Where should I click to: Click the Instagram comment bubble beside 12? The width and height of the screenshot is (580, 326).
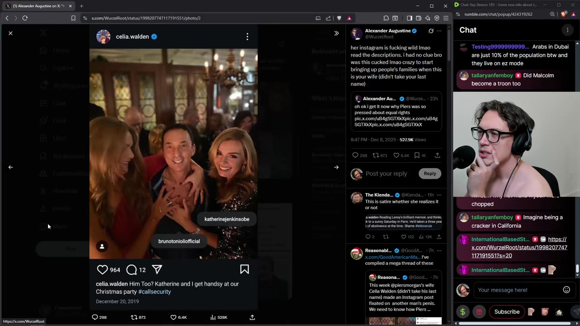point(131,269)
